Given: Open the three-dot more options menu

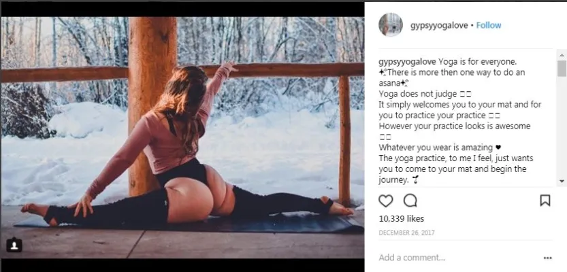Looking at the screenshot, I should 547,258.
